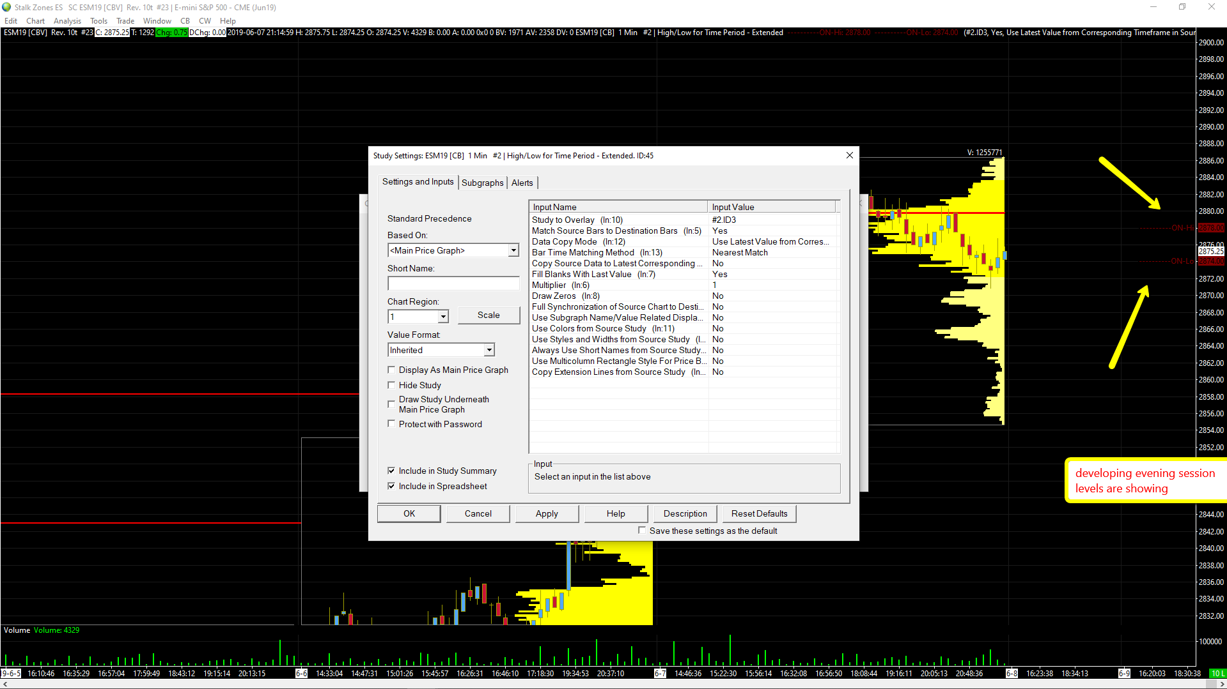
Task: Click the Sierra Chart app icon in title bar
Action: [x=6, y=7]
